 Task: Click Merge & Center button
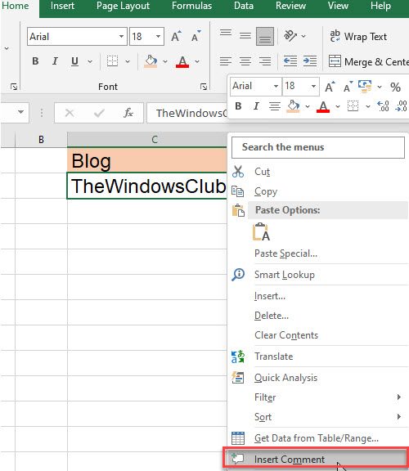369,61
